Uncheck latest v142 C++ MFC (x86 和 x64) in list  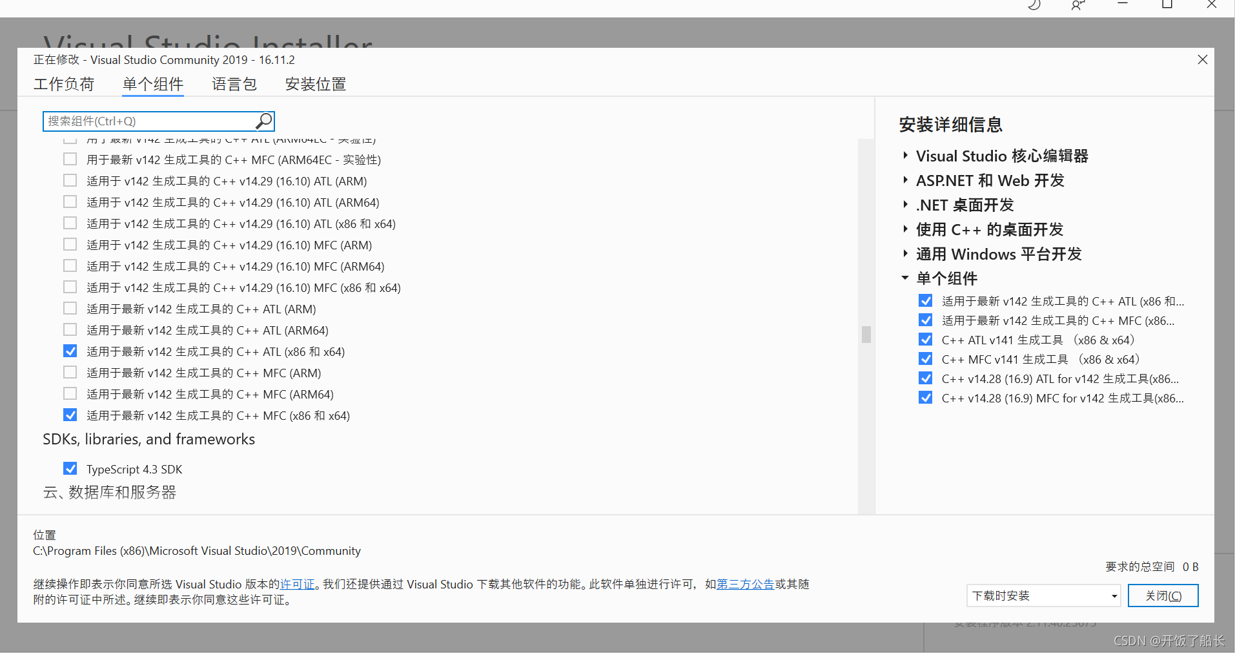click(x=70, y=415)
